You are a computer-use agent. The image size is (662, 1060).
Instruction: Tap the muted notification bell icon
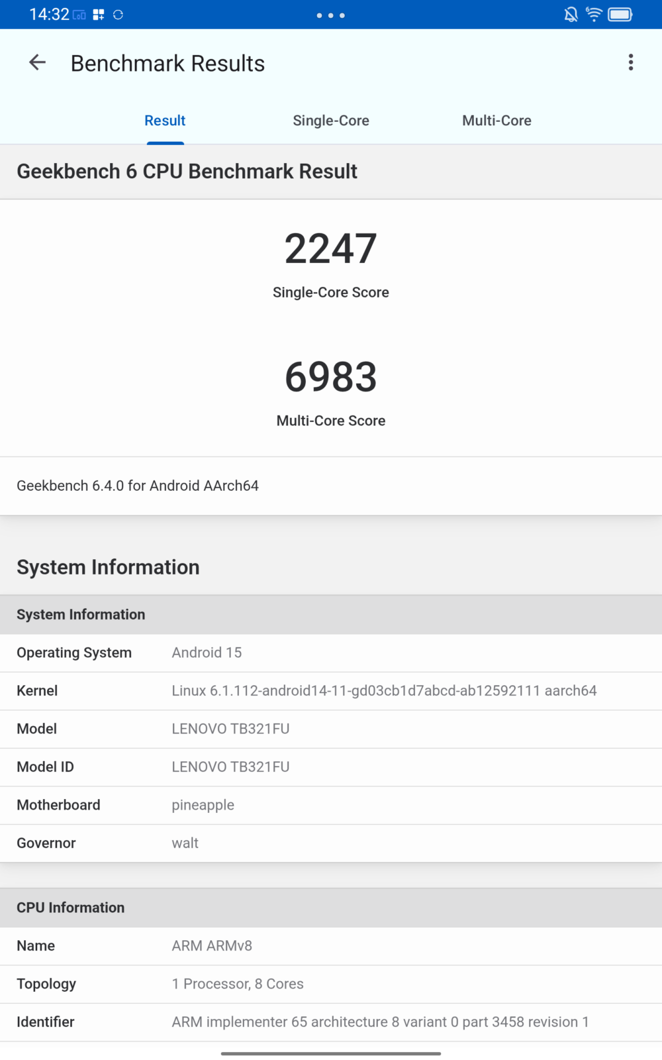[571, 15]
